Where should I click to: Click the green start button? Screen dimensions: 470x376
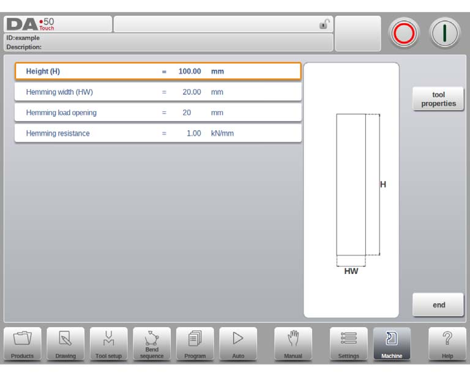pos(445,33)
